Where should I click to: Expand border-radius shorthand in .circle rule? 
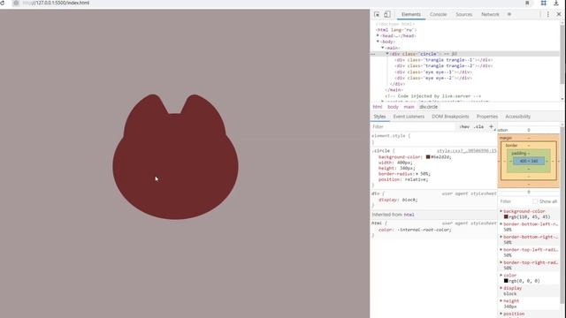(417, 174)
